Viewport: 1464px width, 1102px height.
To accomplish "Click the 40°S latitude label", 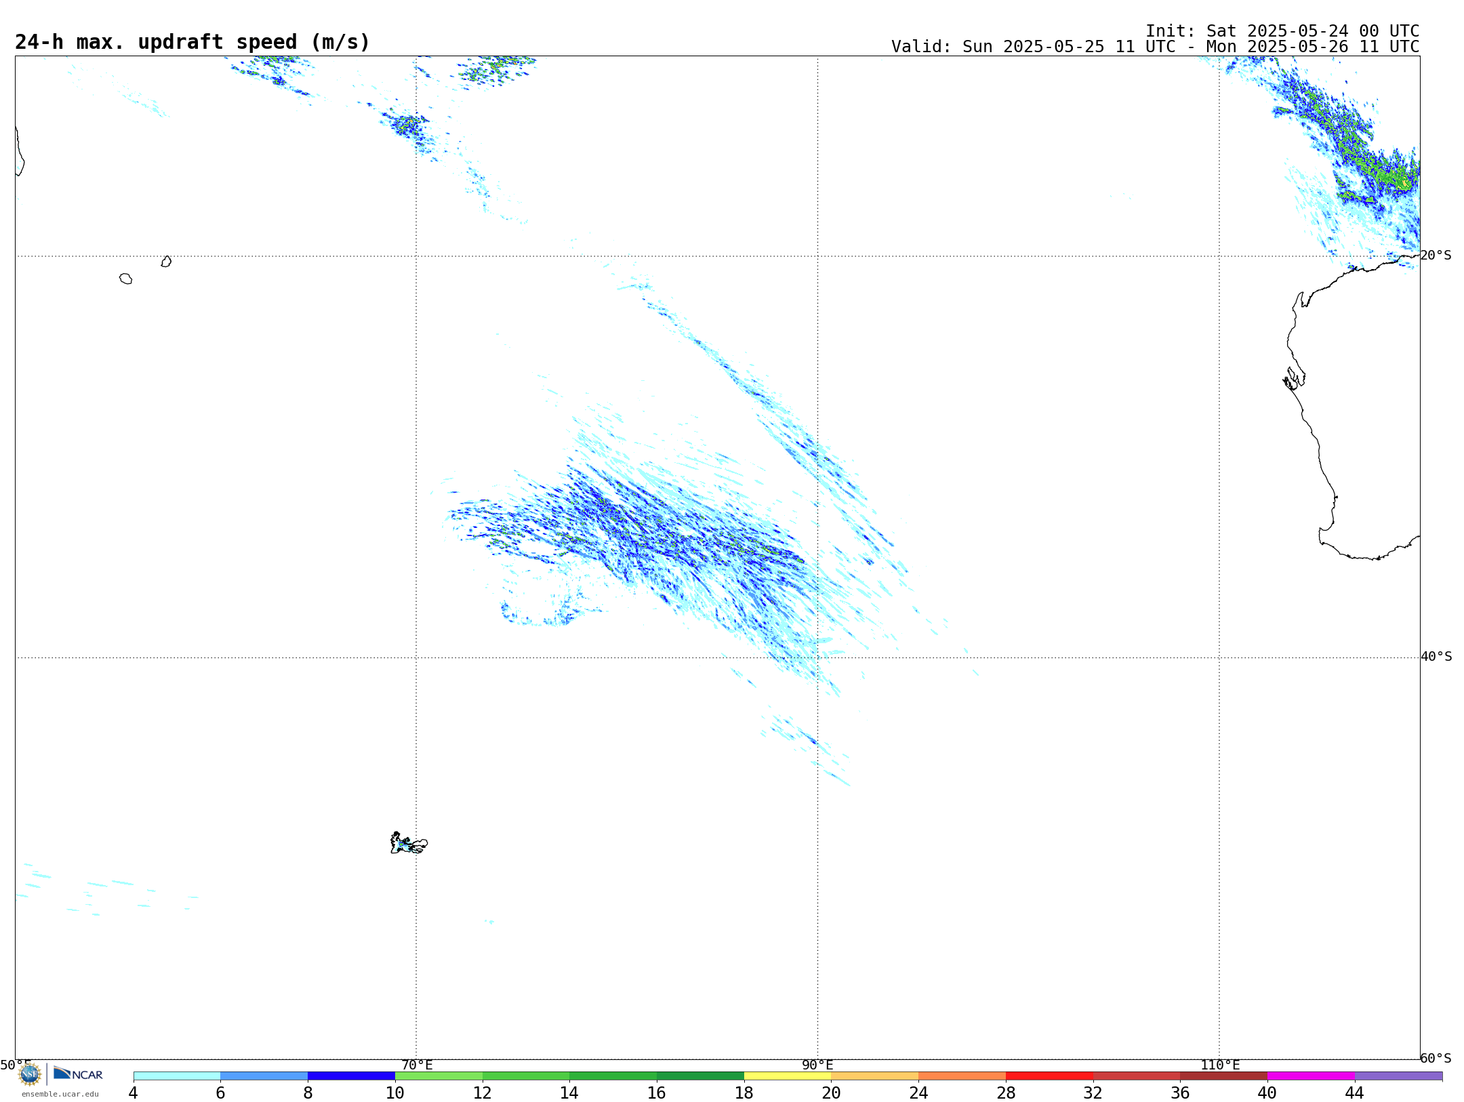I will pyautogui.click(x=1436, y=657).
